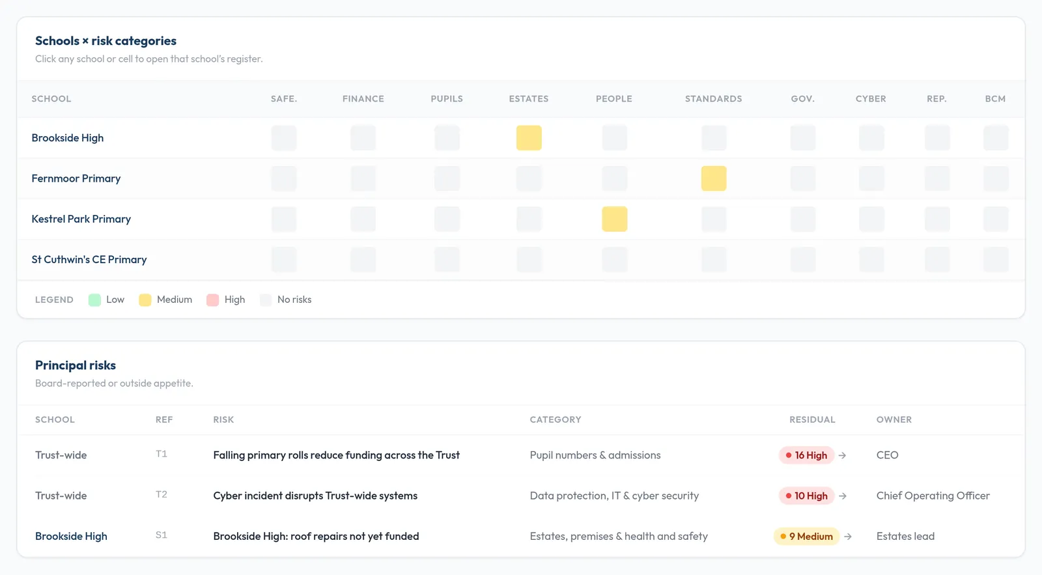Click St Cuthwin's CE Primary Pupils cell
Viewport: 1042px width, 575px height.
447,260
